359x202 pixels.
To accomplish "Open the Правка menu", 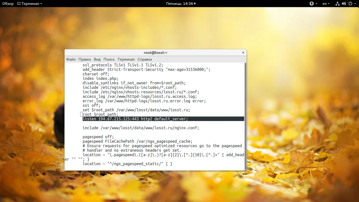I will 84,60.
